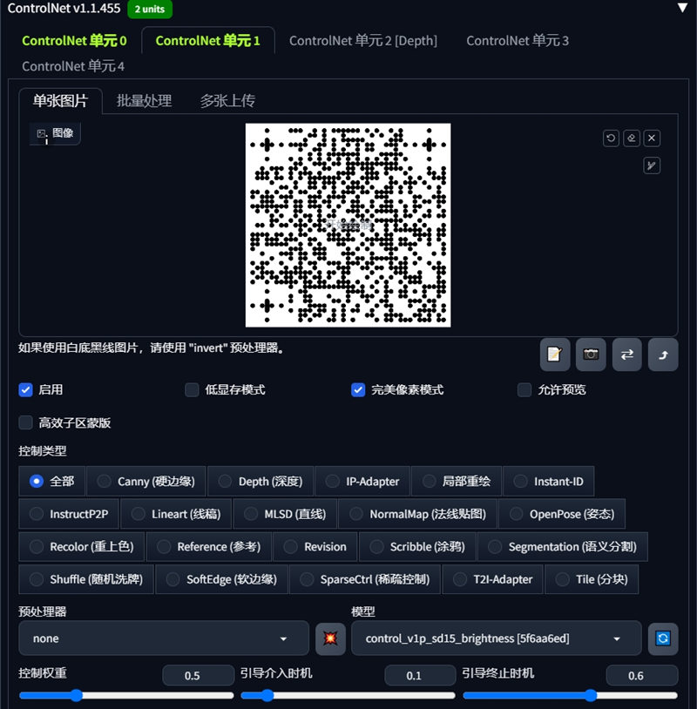This screenshot has height=709, width=697.
Task: Select OpenPose (姿态) control type
Action: (562, 514)
